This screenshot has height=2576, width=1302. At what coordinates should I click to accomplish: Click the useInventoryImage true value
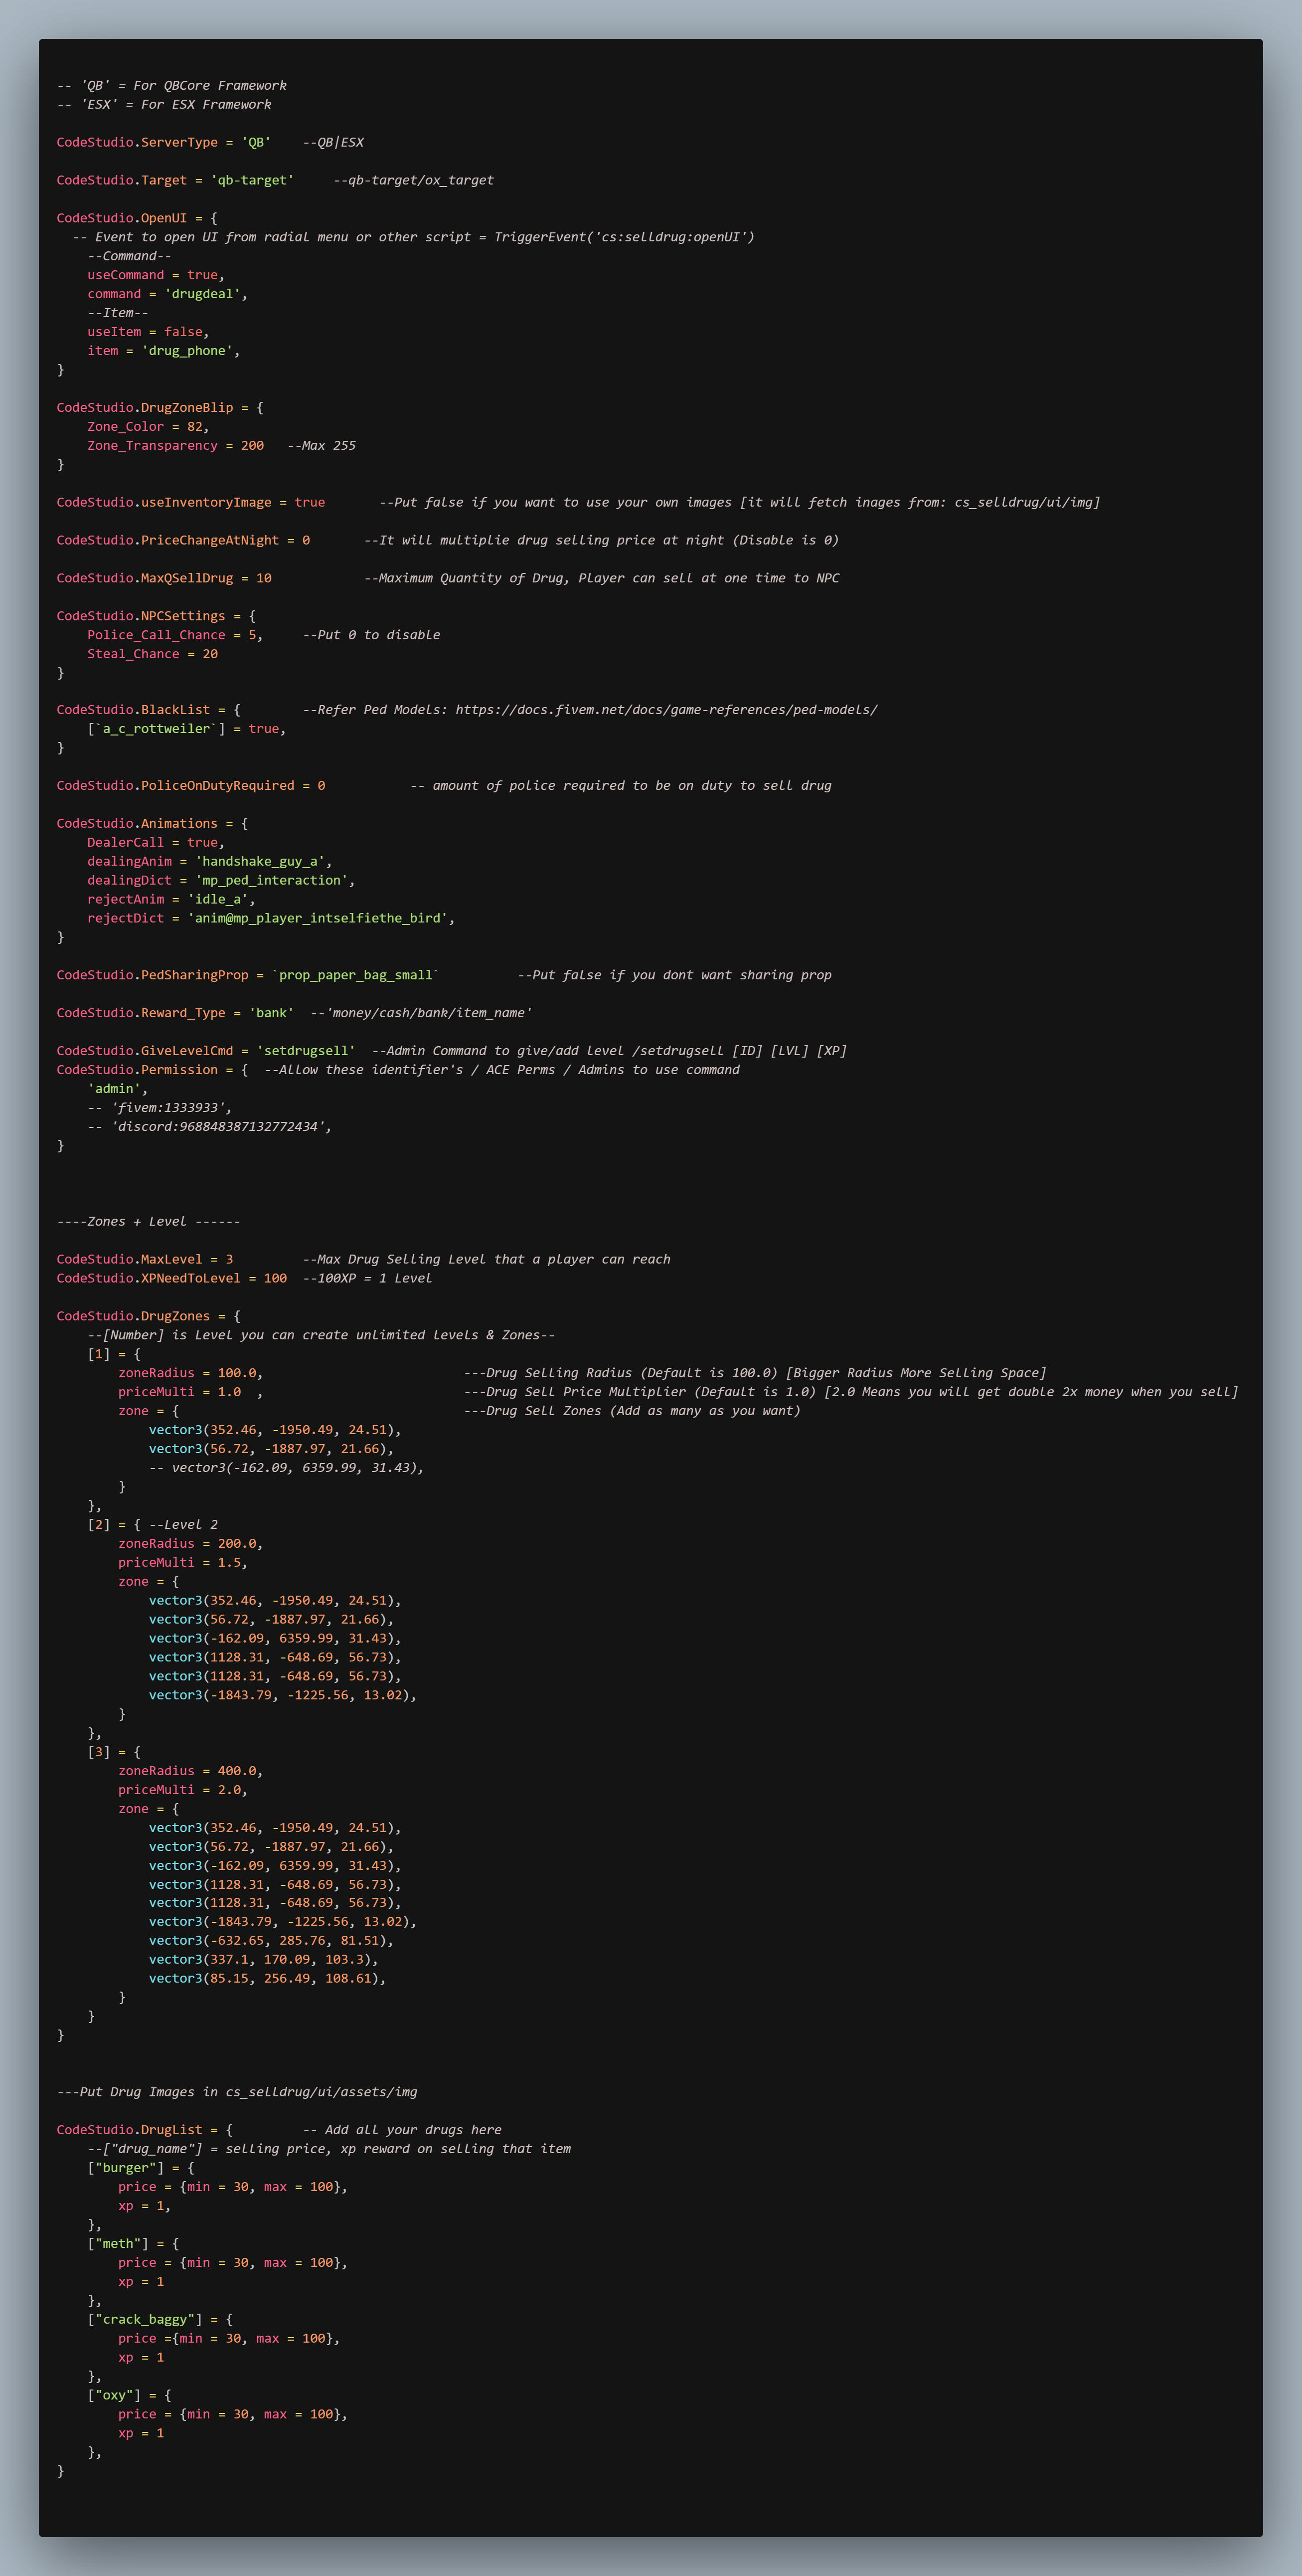(x=309, y=502)
